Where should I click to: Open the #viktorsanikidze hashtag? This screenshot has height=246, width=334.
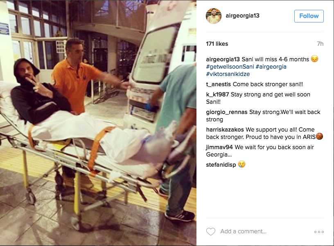pyautogui.click(x=228, y=74)
